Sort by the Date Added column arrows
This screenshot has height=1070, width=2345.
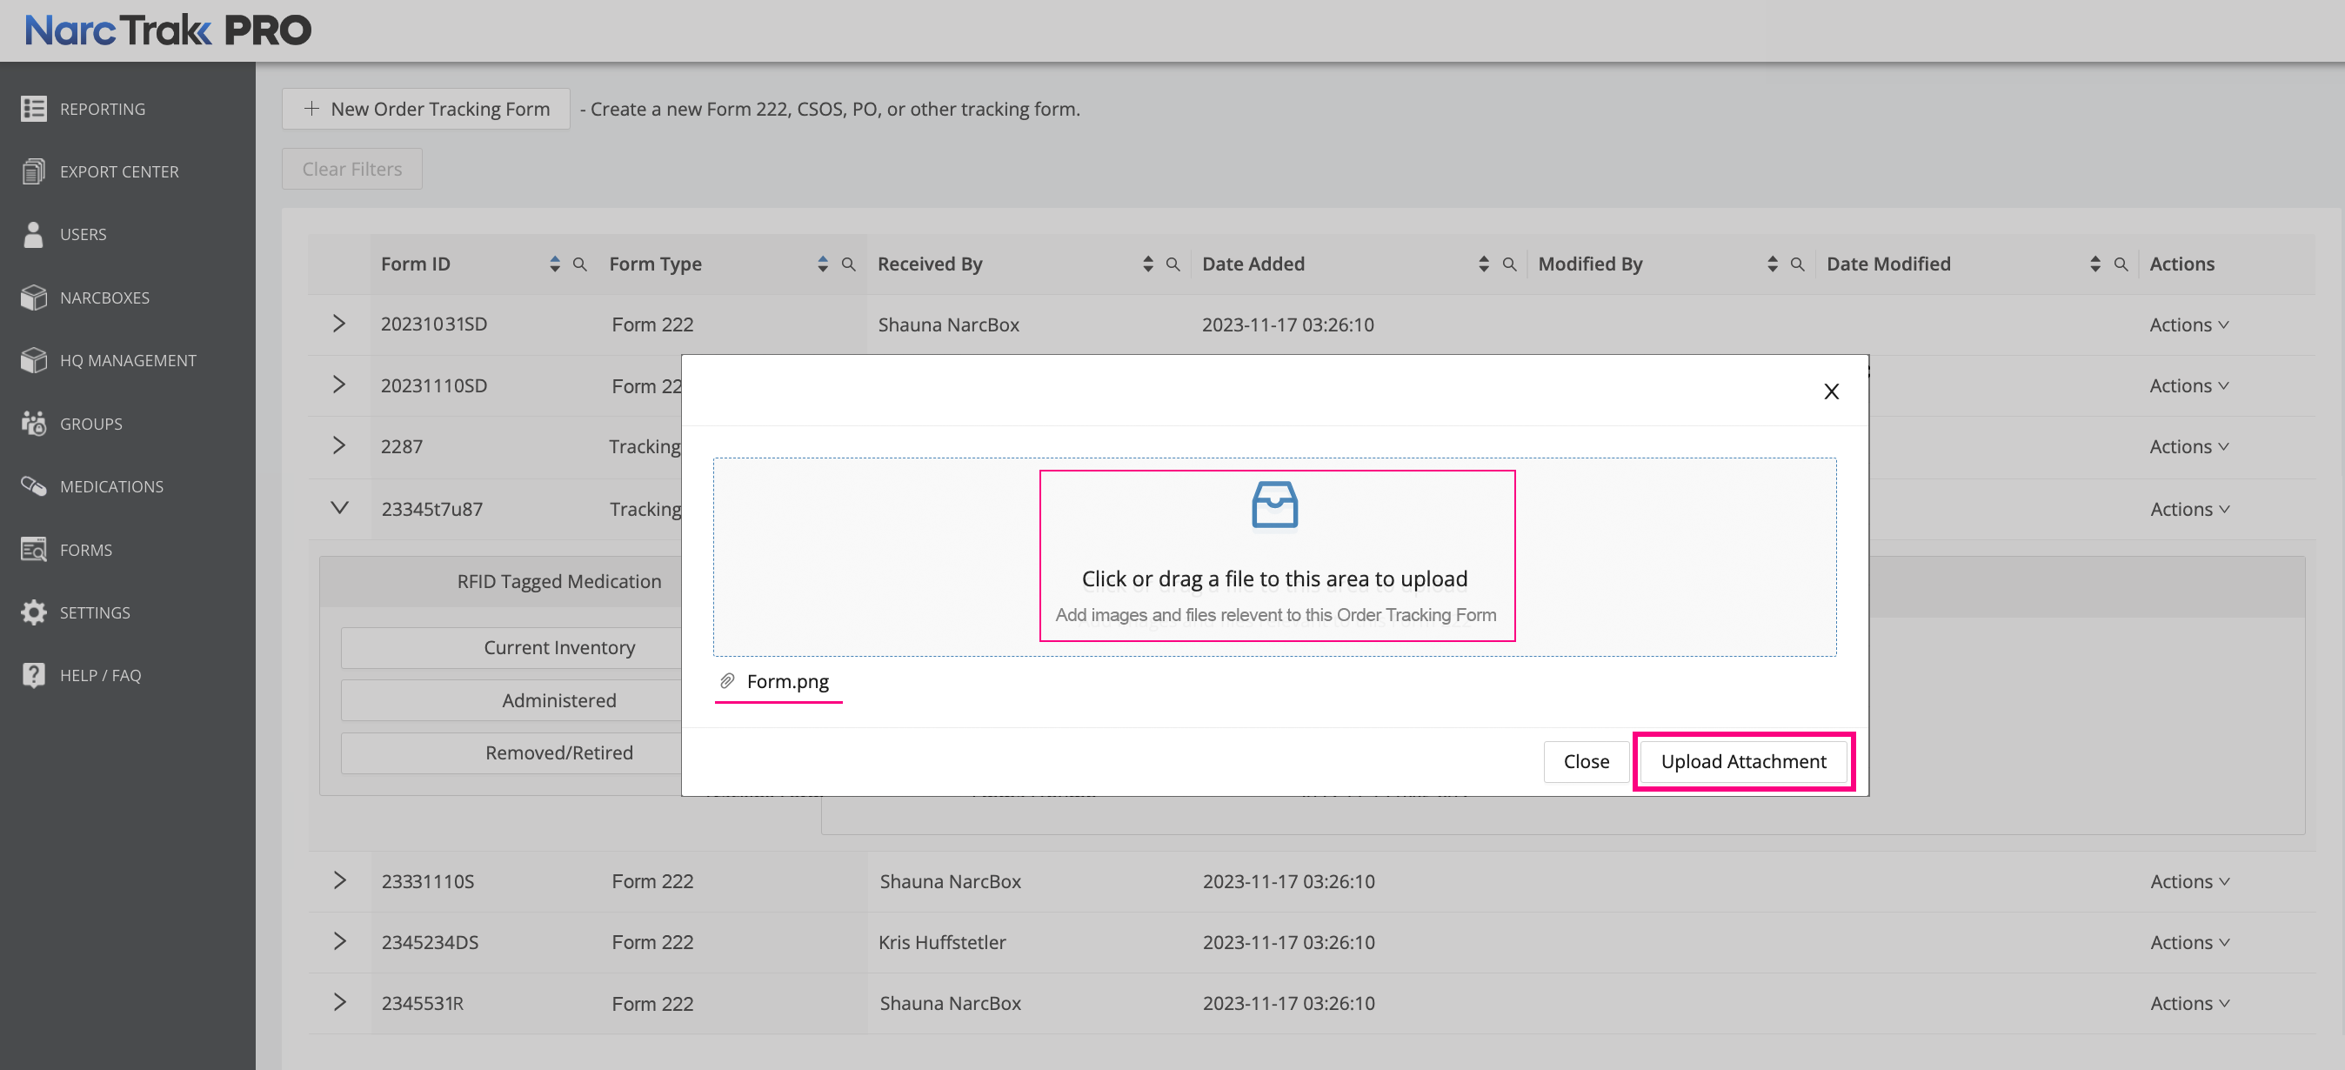(1484, 264)
